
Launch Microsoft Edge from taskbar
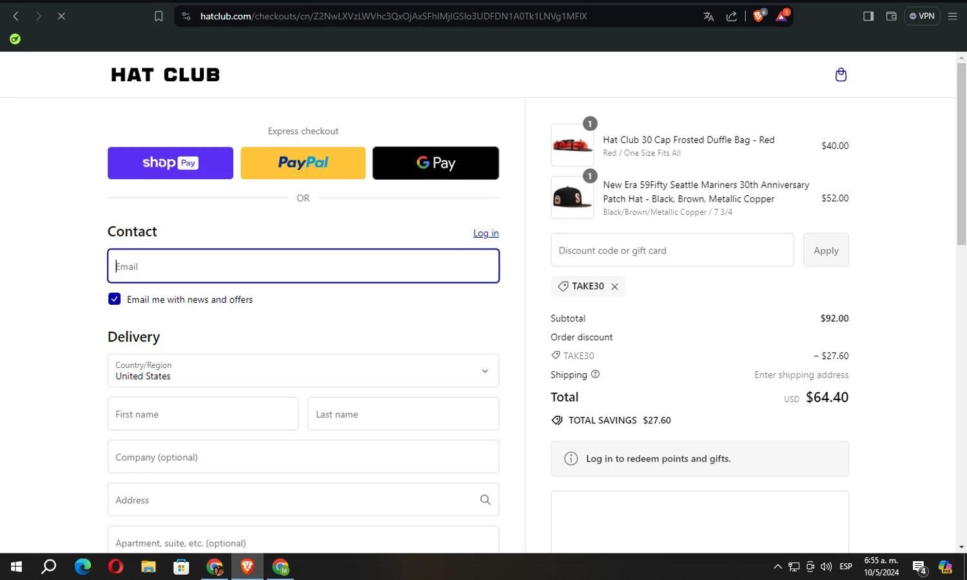tap(83, 567)
